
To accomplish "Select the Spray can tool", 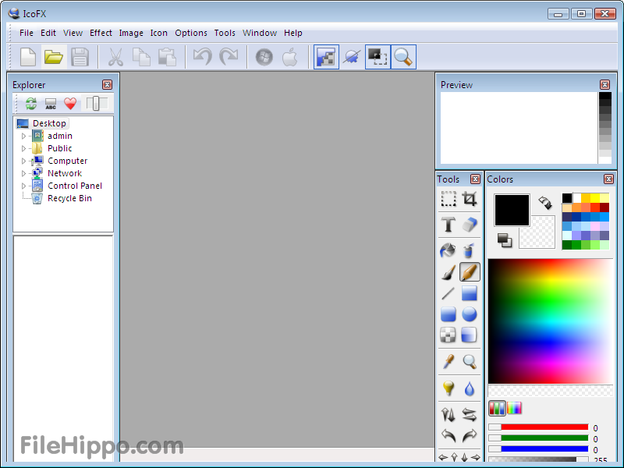I will click(x=470, y=250).
